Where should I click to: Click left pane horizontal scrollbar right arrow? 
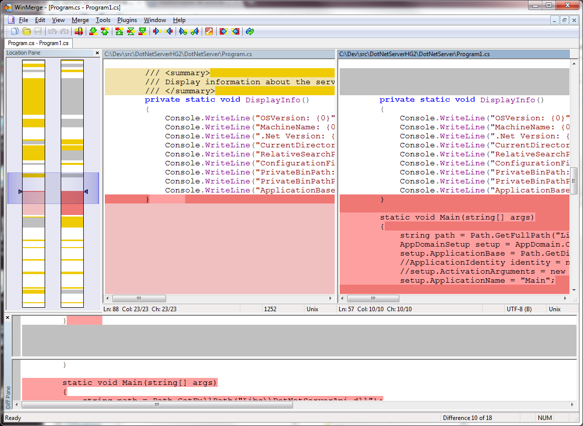tap(330, 298)
